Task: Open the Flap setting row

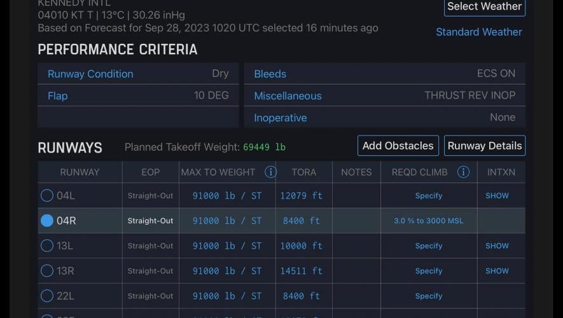Action: click(x=138, y=96)
